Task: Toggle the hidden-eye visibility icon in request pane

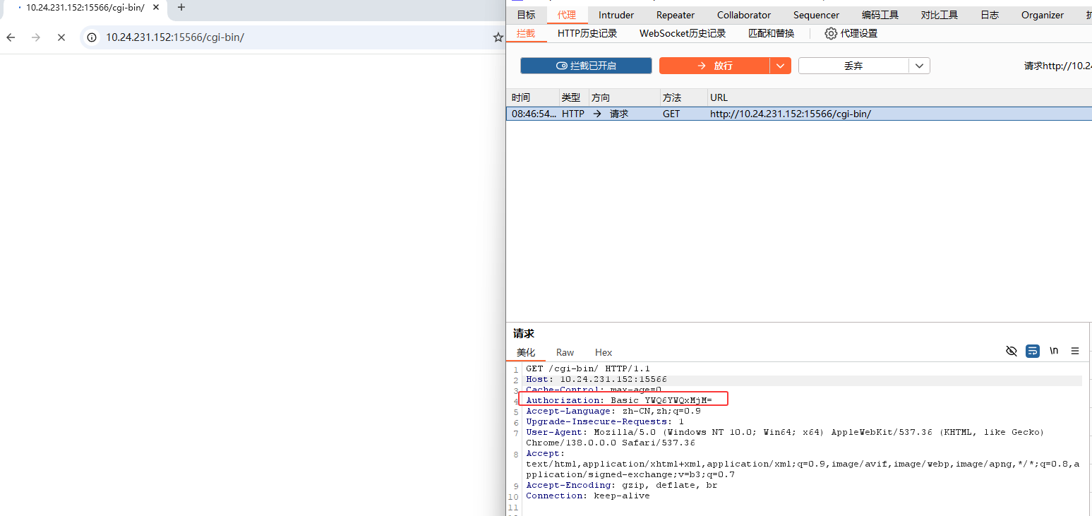Action: pos(1012,351)
